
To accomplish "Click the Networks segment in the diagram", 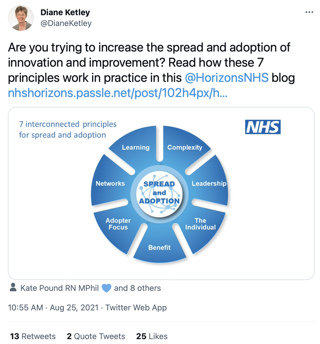I will [110, 184].
